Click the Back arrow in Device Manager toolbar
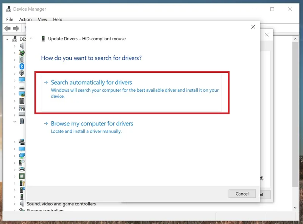 tap(7, 28)
